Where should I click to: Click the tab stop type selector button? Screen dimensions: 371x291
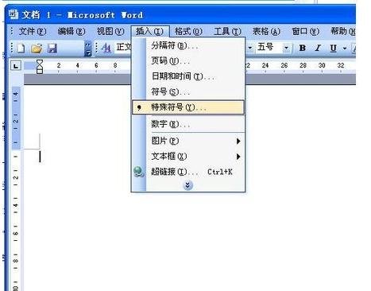click(x=16, y=65)
